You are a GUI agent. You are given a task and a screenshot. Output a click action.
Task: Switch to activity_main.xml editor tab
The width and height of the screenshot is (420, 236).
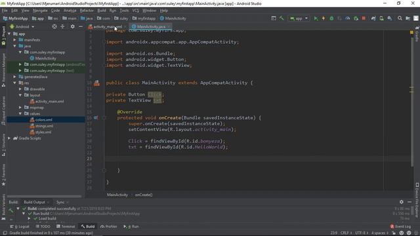coord(107,27)
